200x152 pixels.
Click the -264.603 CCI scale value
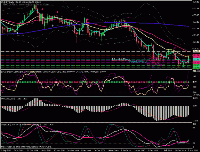click(196, 95)
